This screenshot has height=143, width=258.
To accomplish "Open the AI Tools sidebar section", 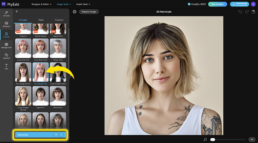I will click(6, 14).
